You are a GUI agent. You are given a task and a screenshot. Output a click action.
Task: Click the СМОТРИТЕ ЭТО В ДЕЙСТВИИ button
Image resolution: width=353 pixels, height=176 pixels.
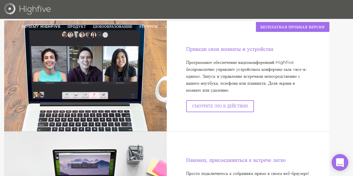coord(220,106)
